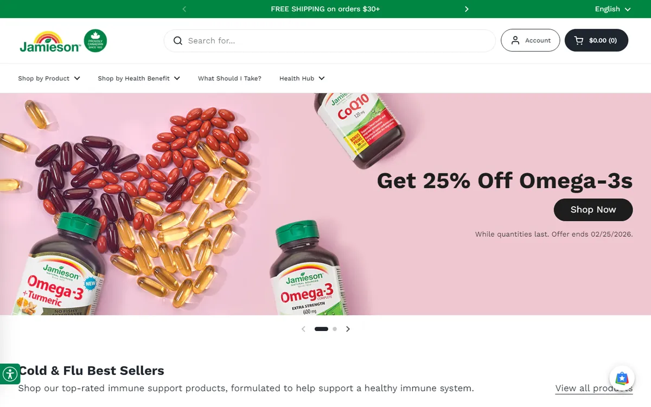Select the second carousel slide dot
Image resolution: width=651 pixels, height=407 pixels.
tap(335, 329)
